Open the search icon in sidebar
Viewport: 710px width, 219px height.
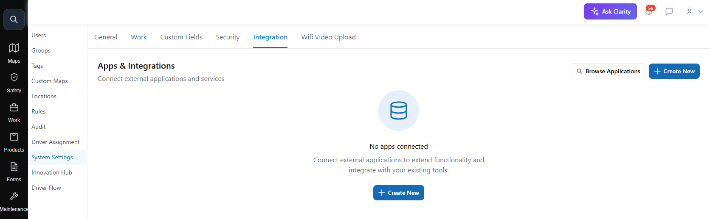point(14,19)
